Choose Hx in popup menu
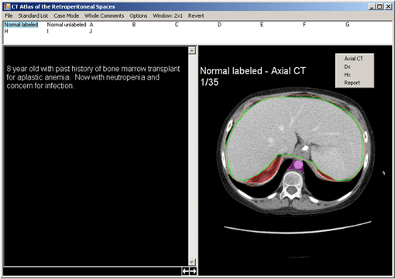Screen dimensions: 395x279 coord(348,75)
